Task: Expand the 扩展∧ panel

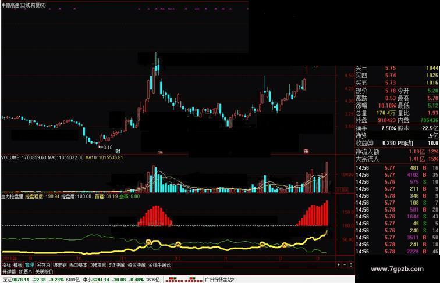Action: click(26, 271)
